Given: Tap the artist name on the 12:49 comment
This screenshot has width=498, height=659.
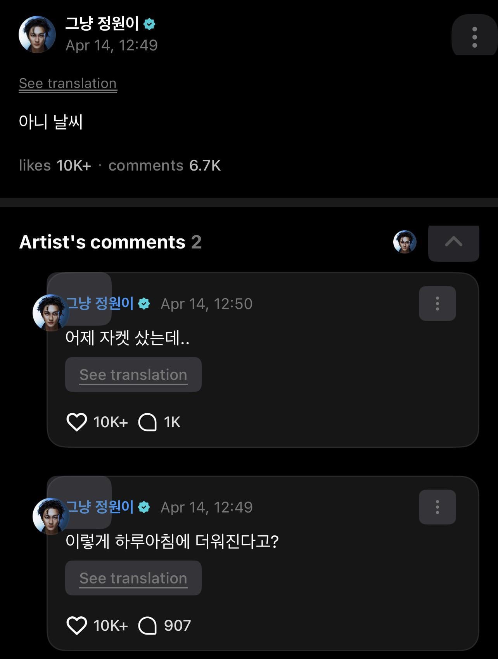Looking at the screenshot, I should tap(100, 507).
